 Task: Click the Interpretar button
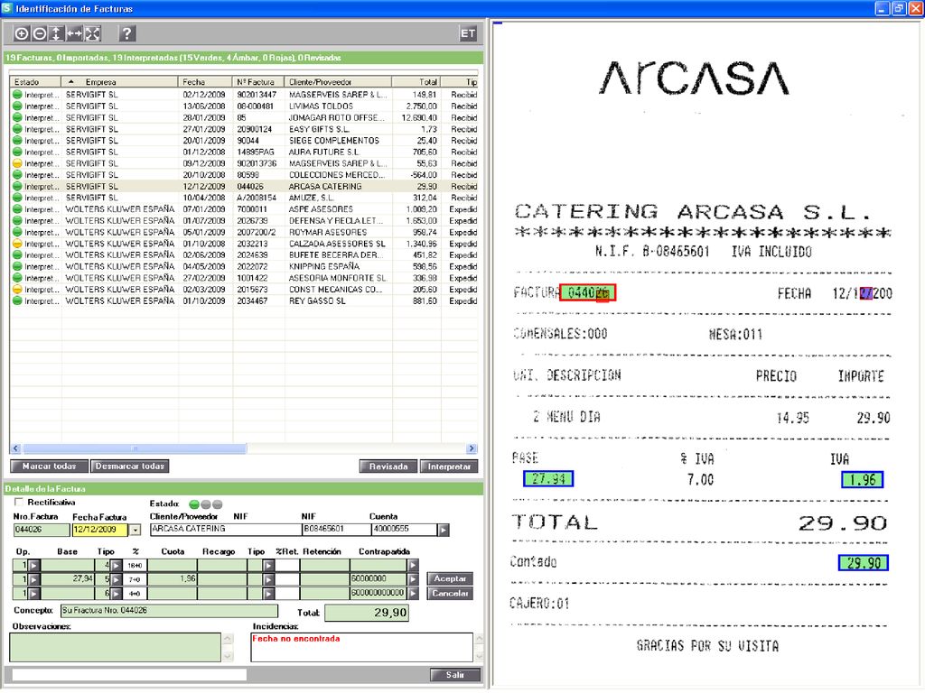click(449, 467)
